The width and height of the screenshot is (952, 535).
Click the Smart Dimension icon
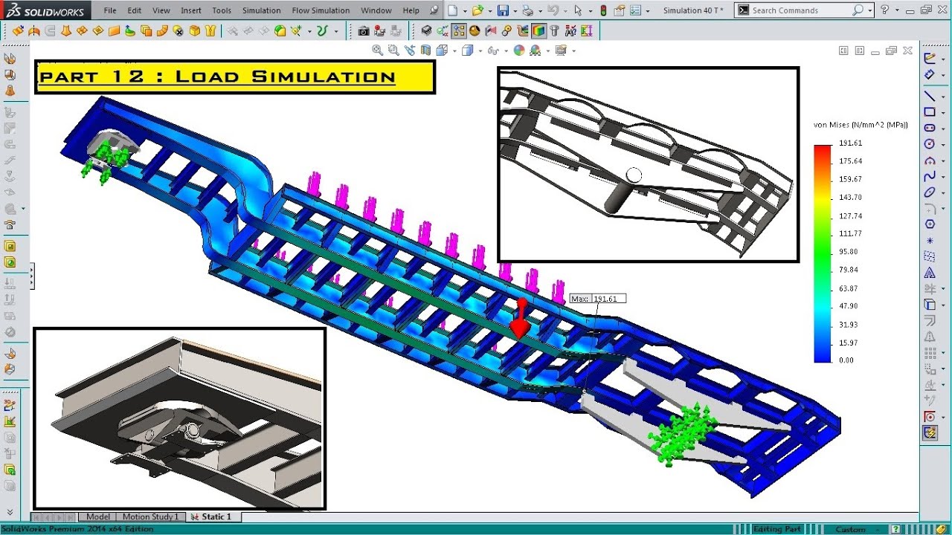pos(930,74)
